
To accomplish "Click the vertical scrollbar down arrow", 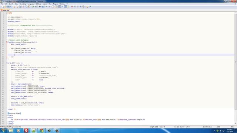I will (236, 124).
